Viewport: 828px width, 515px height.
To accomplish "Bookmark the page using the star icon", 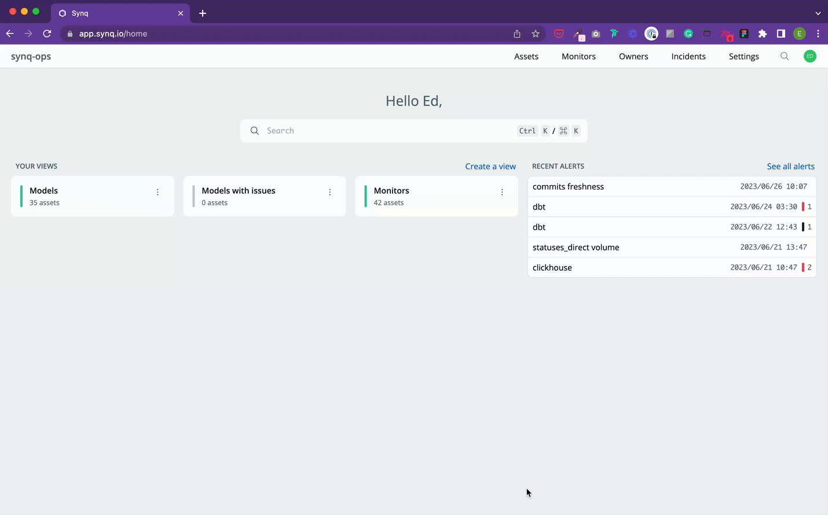I will pos(535,34).
